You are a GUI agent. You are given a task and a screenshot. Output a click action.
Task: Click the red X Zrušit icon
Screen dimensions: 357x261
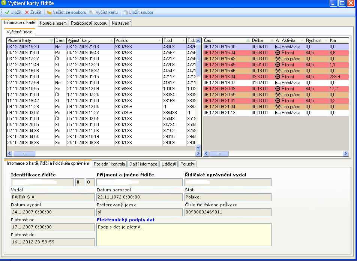27,12
